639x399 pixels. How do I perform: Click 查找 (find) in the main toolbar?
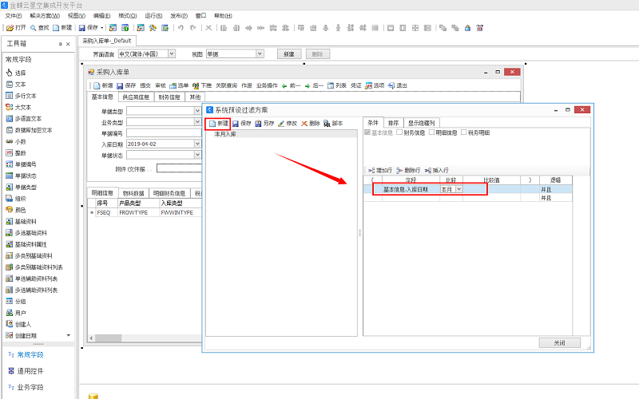pyautogui.click(x=39, y=27)
